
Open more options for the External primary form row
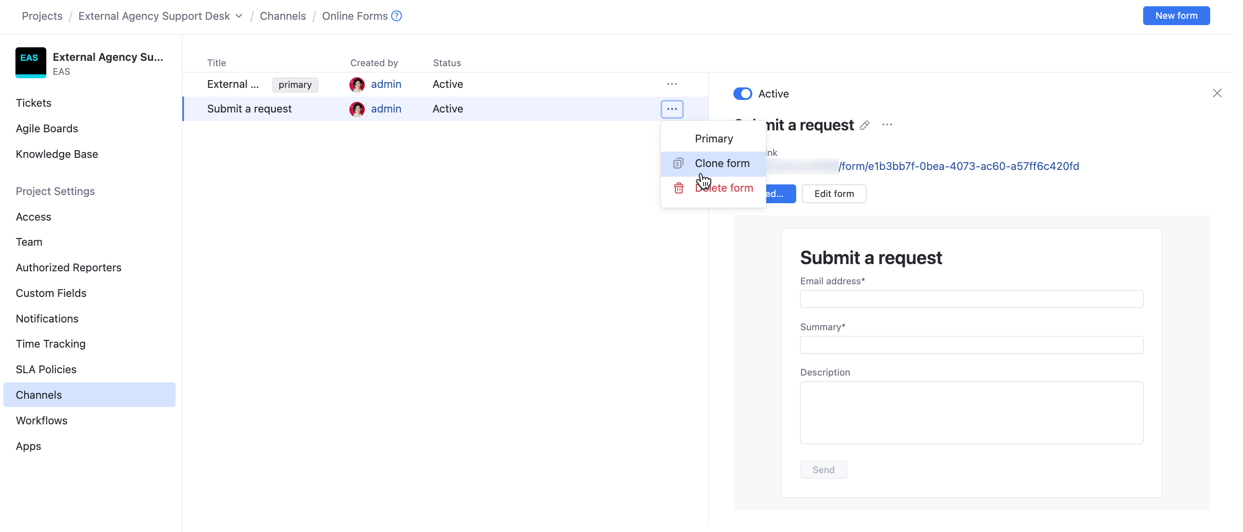click(x=672, y=83)
